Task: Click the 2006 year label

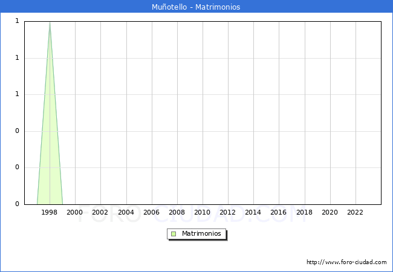Action: point(151,213)
